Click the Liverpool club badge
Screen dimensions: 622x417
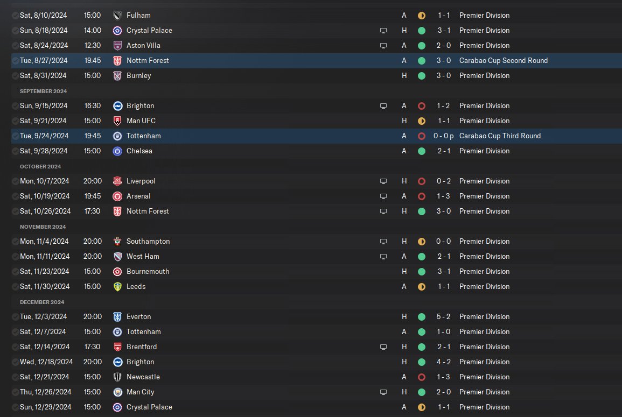[x=117, y=181]
